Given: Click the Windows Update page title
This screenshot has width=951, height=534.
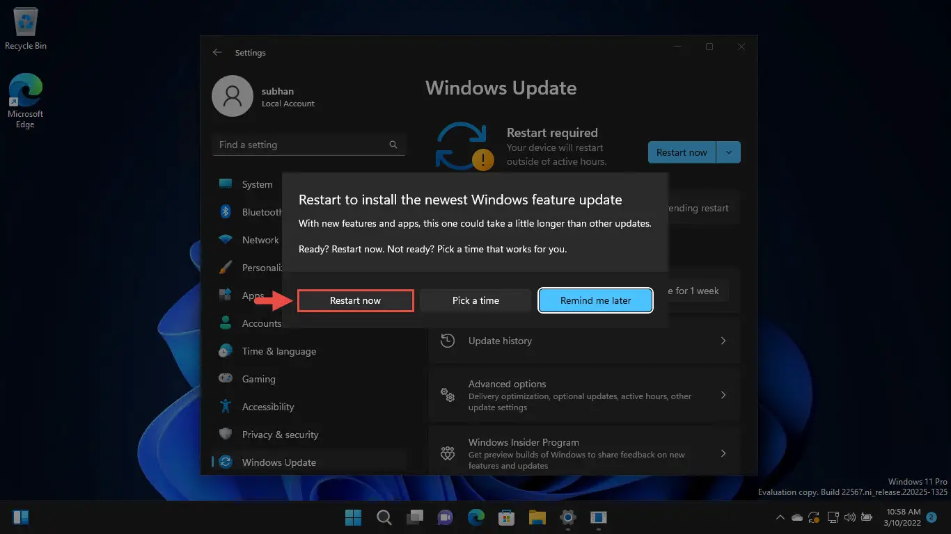Looking at the screenshot, I should [x=501, y=88].
